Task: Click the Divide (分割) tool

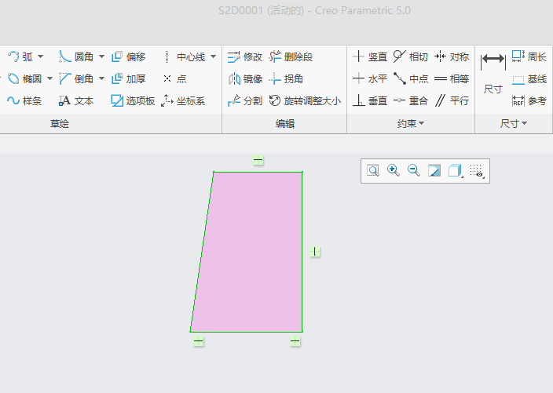Action: click(245, 101)
